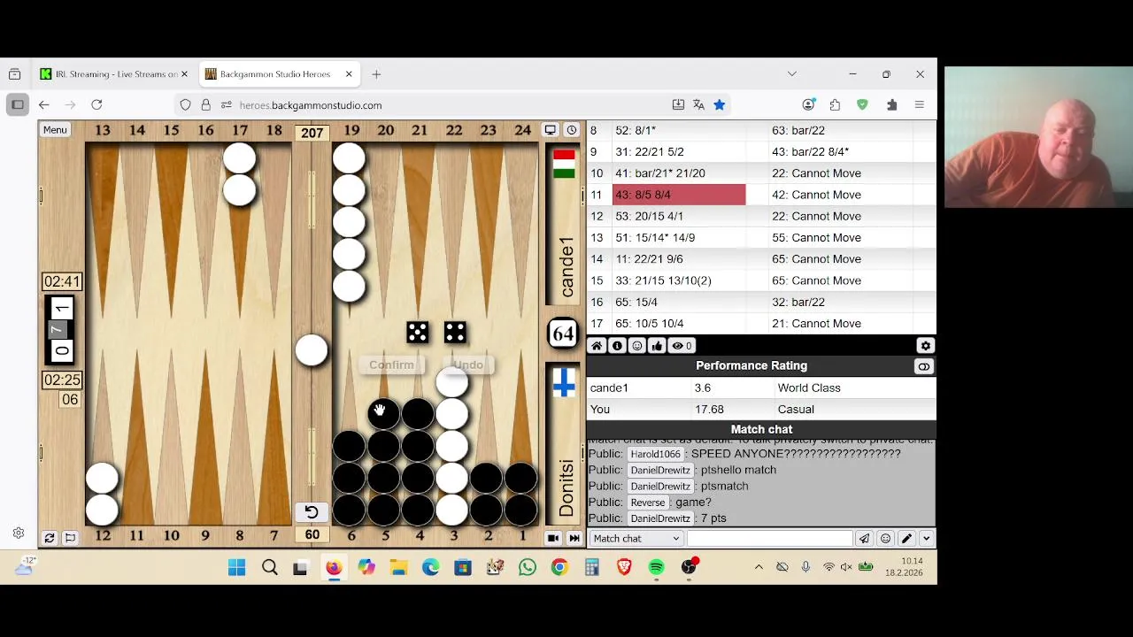
Task: Click the send message paper-plane icon
Action: coord(864,538)
